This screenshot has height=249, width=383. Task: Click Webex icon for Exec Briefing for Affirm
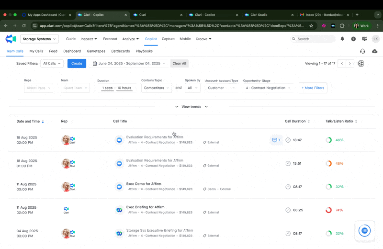click(119, 210)
